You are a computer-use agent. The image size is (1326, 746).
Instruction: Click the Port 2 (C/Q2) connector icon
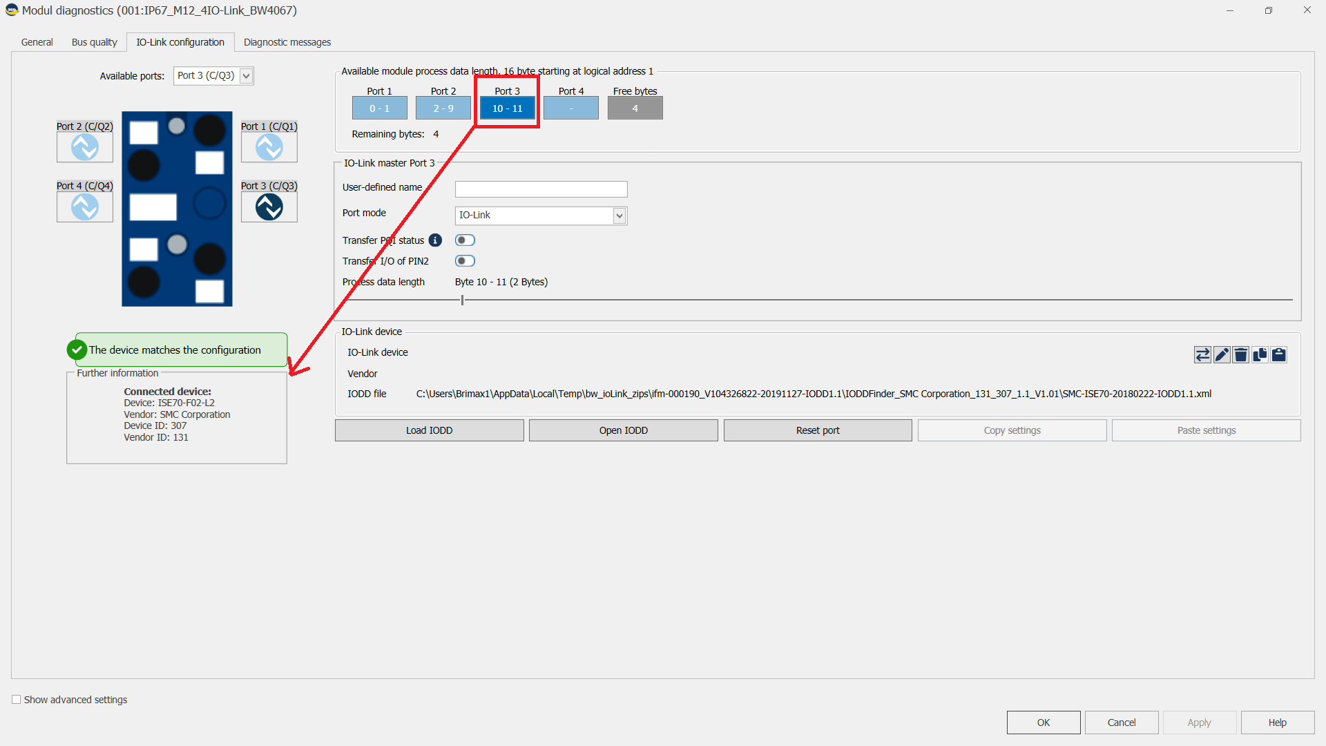click(x=85, y=147)
